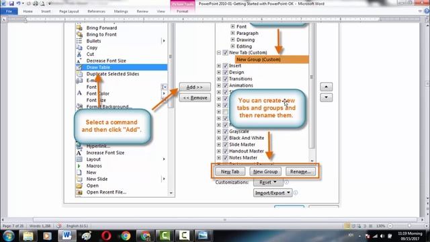Click the Layout command icon

79,159
